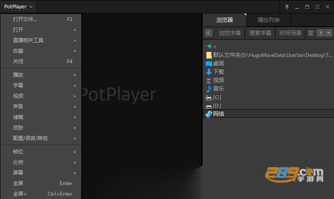Select the [D:] drive entry
334x199 pixels.
point(217,106)
